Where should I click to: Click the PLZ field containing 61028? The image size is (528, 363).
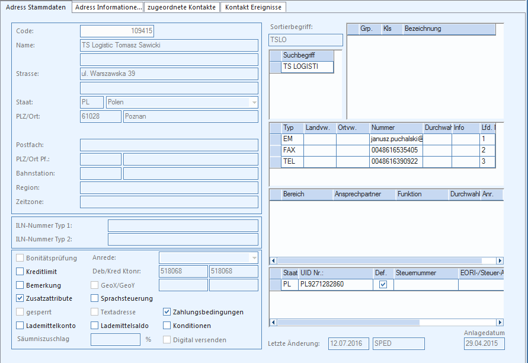pyautogui.click(x=101, y=116)
